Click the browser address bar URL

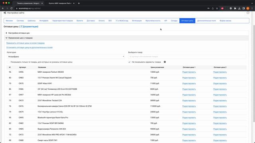click(29, 8)
